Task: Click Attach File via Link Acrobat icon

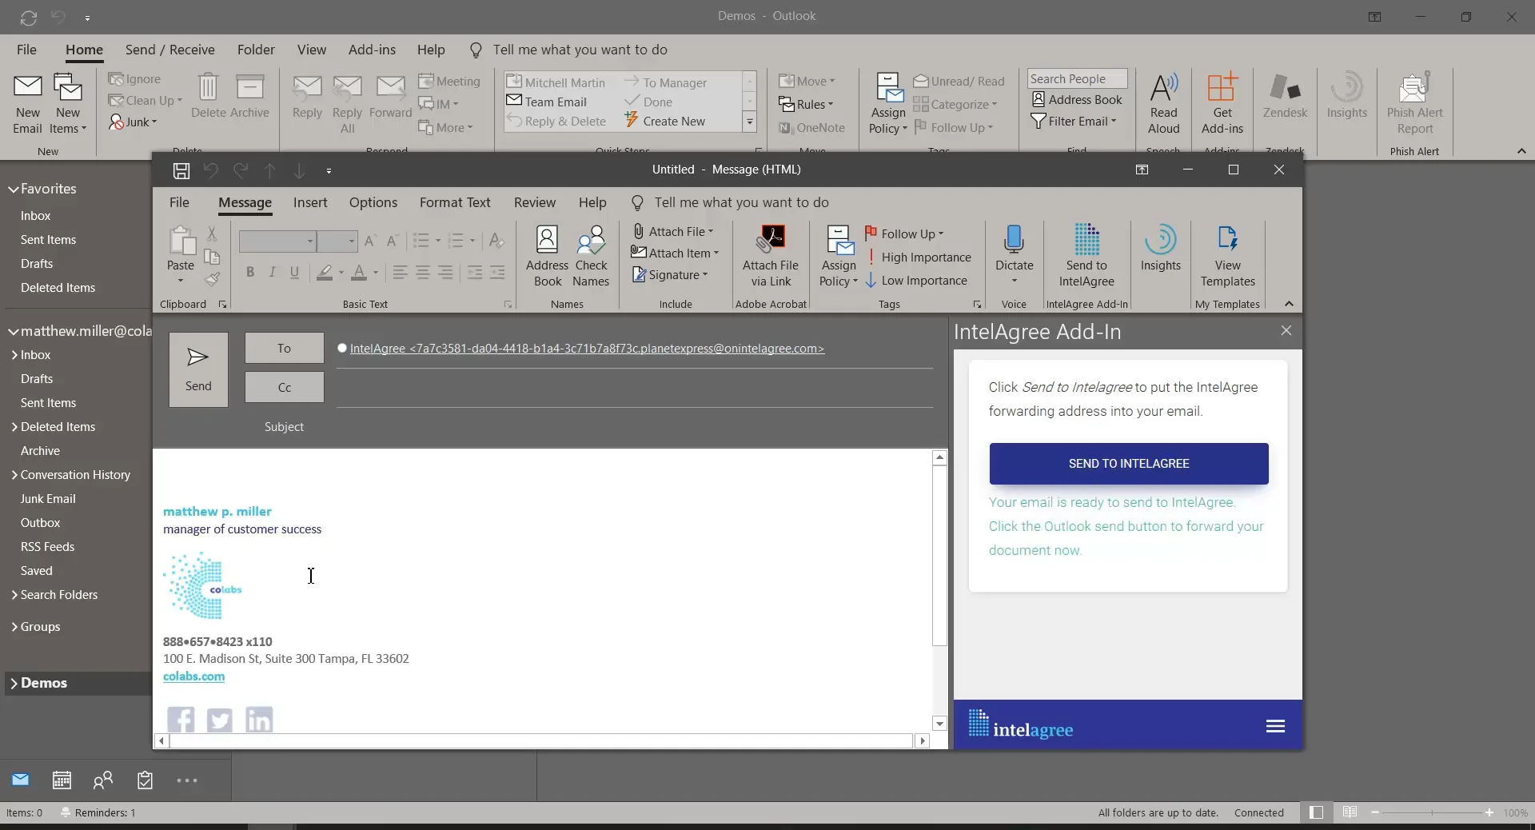Action: pos(771,256)
